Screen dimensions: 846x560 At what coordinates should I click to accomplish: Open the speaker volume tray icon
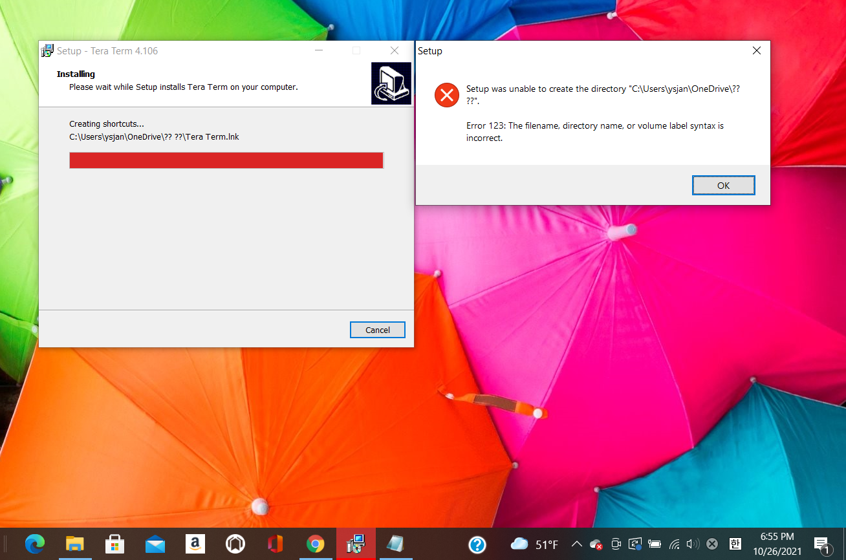[x=693, y=544]
